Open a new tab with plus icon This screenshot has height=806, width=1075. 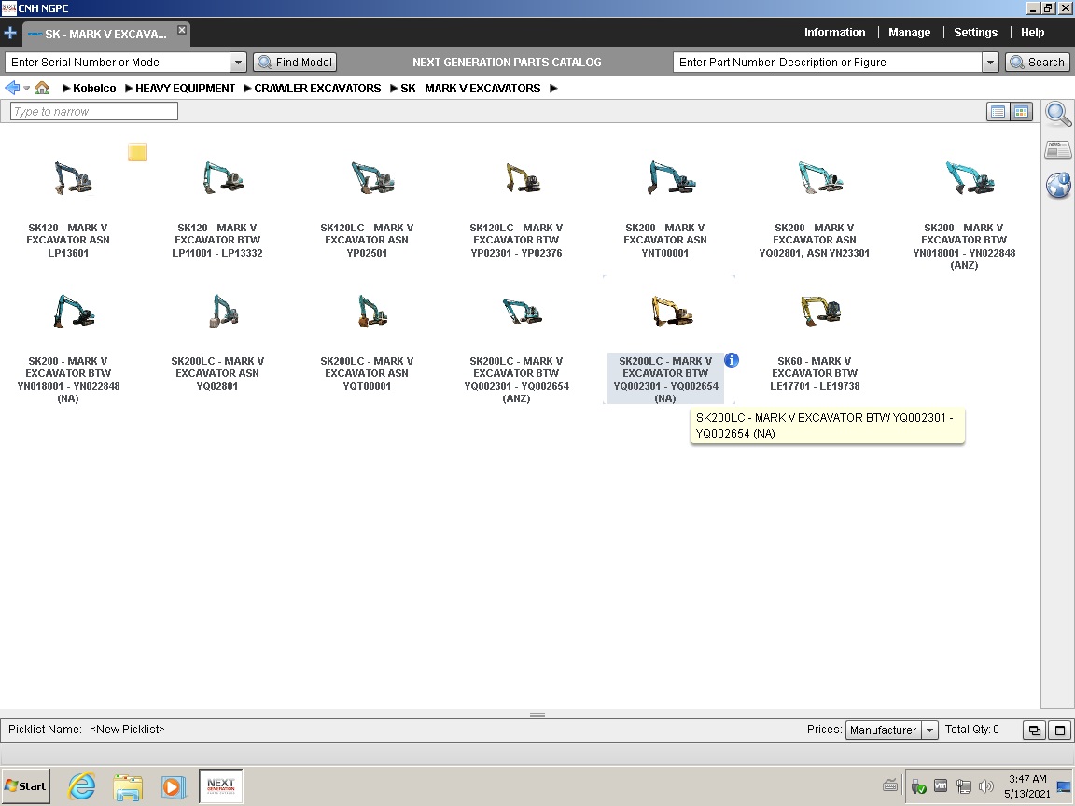click(10, 33)
